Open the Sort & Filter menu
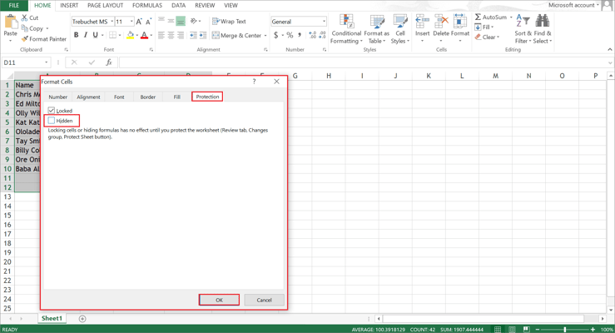615x333 pixels. pos(523,29)
